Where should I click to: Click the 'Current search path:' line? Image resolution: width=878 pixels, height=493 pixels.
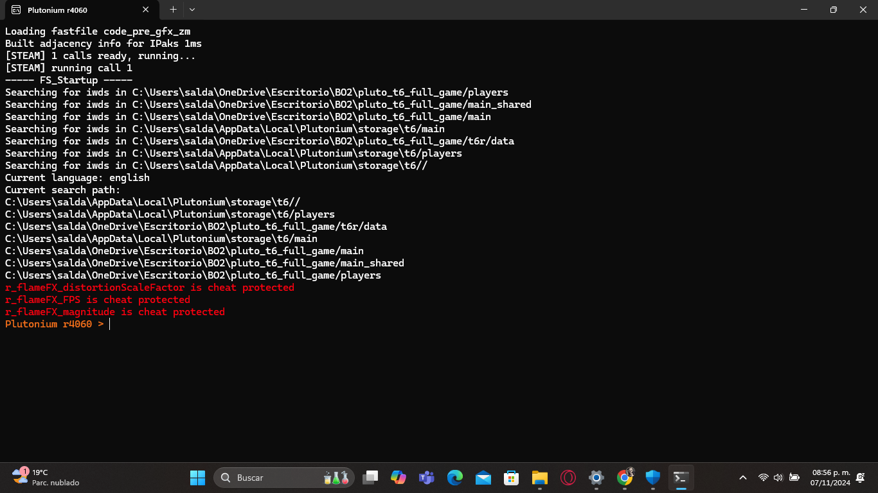click(x=63, y=190)
